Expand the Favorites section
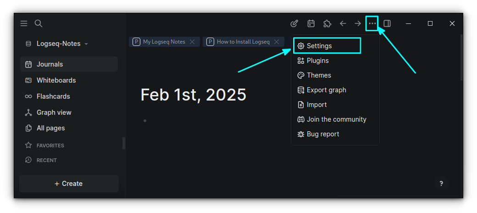This screenshot has height=213, width=477. click(x=50, y=146)
